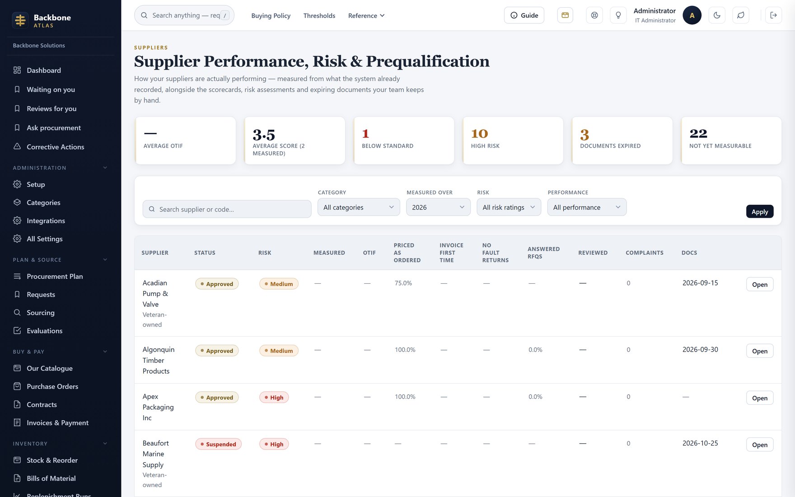
Task: Click the Complaints column header
Action: 645,253
